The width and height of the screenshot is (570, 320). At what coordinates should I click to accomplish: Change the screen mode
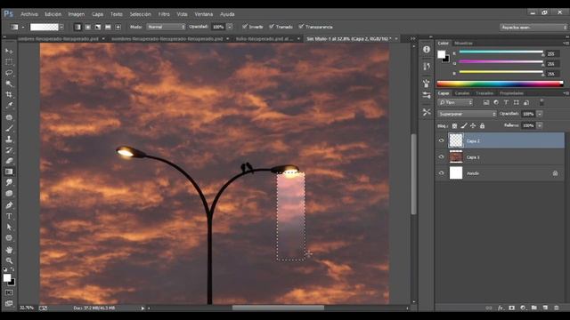9,303
